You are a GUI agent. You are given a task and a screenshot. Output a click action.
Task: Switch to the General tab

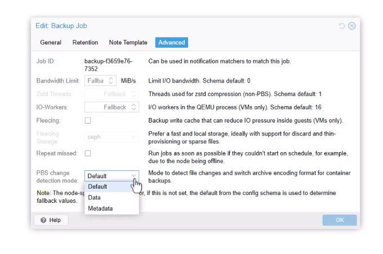point(51,43)
